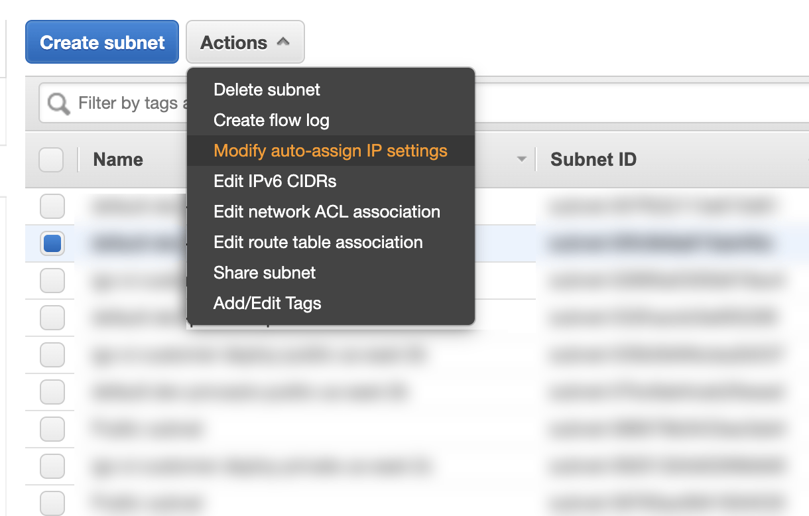Select Edit route table association
This screenshot has width=809, height=516.
point(318,242)
